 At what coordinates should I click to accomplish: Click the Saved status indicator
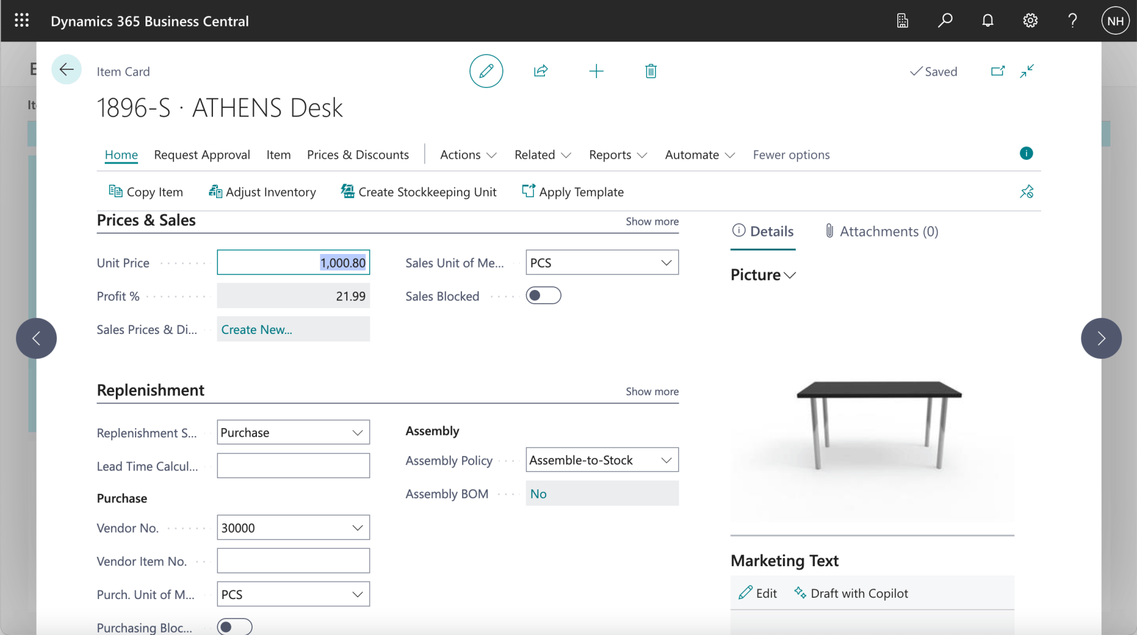click(x=933, y=71)
